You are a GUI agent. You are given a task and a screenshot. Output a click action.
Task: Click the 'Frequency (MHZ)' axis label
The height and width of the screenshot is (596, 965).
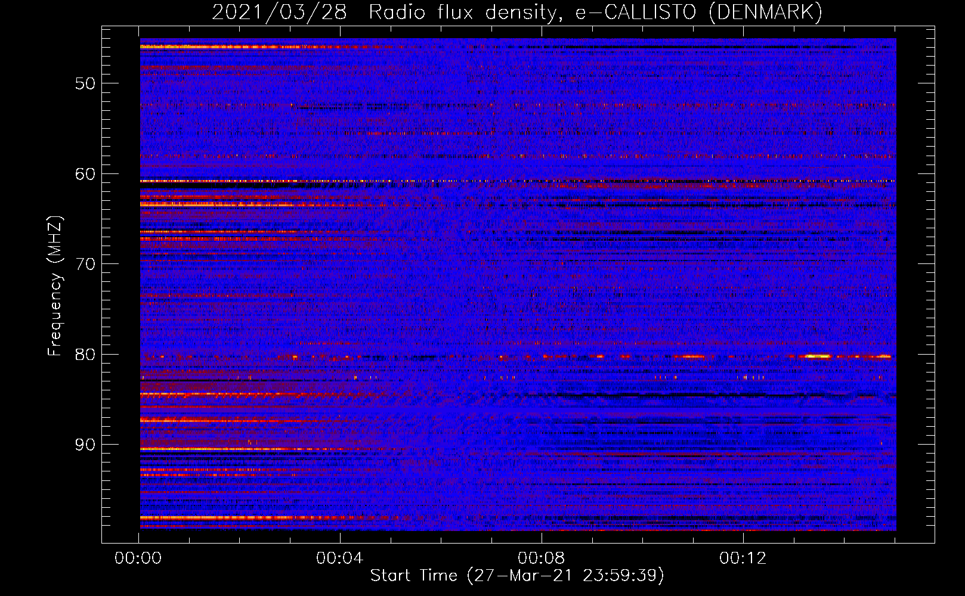pos(55,286)
